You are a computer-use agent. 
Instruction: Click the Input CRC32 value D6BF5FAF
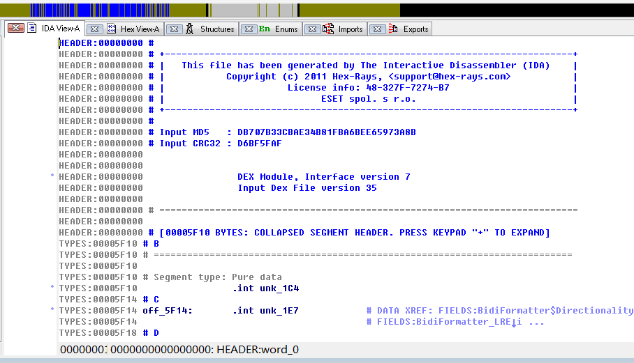click(259, 144)
